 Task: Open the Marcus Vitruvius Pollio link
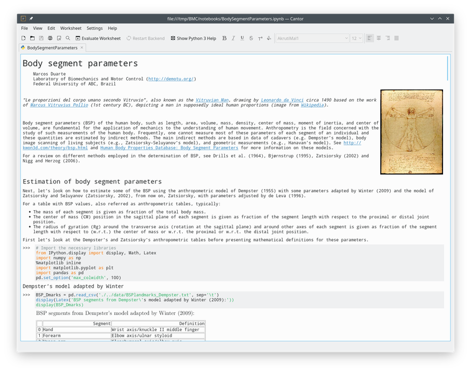[59, 105]
